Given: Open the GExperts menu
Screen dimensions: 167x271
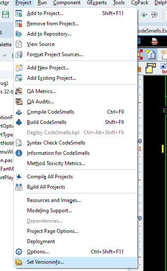Looking at the screenshot, I should (97, 3).
